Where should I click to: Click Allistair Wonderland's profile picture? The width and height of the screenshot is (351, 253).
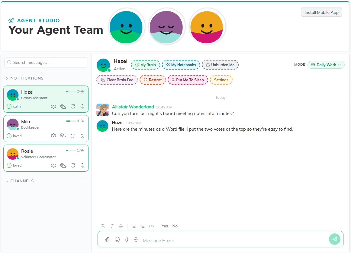(x=102, y=110)
